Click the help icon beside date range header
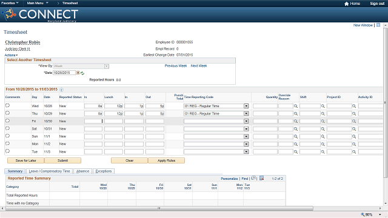 (61, 90)
